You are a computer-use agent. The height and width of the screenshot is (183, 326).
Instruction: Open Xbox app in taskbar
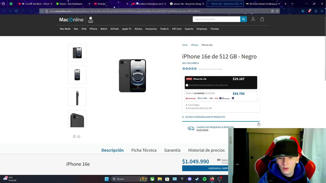pyautogui.click(x=152, y=179)
